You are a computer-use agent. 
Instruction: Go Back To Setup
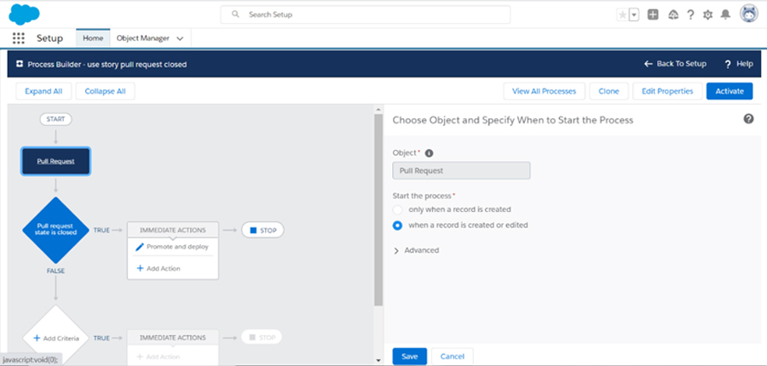point(675,64)
